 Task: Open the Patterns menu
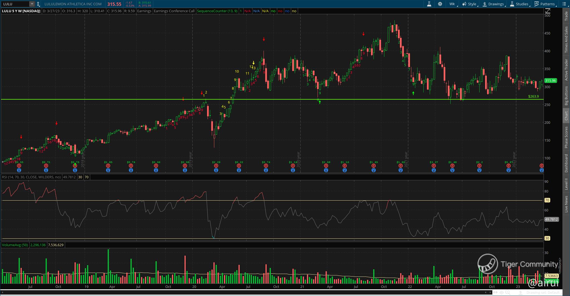click(x=545, y=4)
